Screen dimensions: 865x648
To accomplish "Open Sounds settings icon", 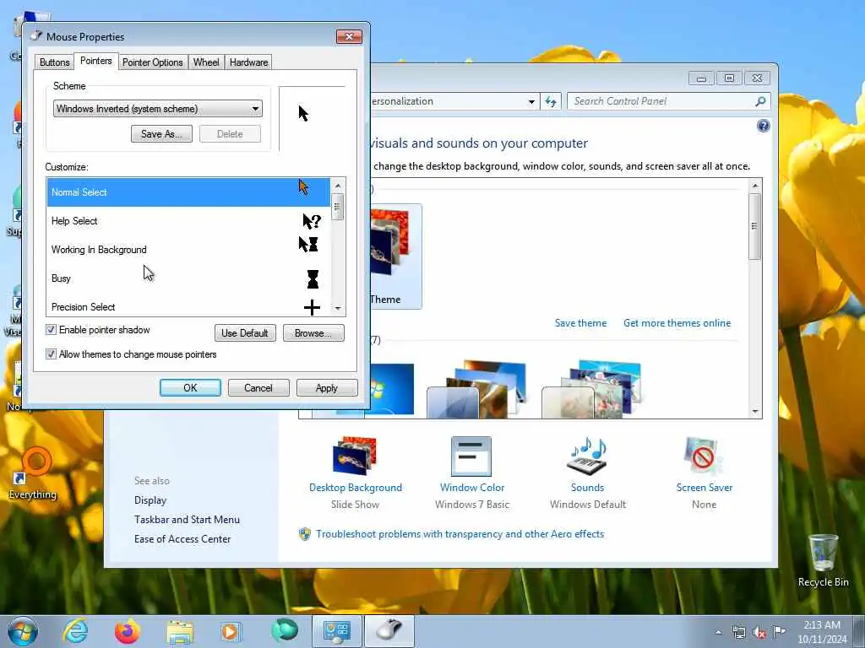I will coord(588,456).
